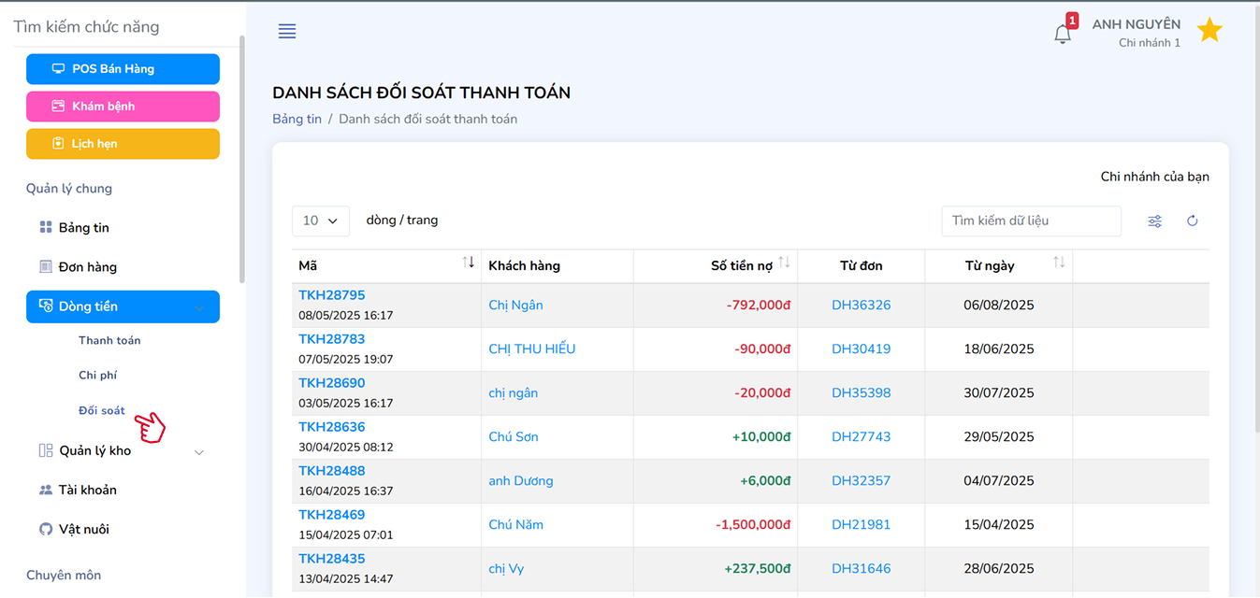Open the notification bell
The height and width of the screenshot is (598, 1260).
point(1062,35)
